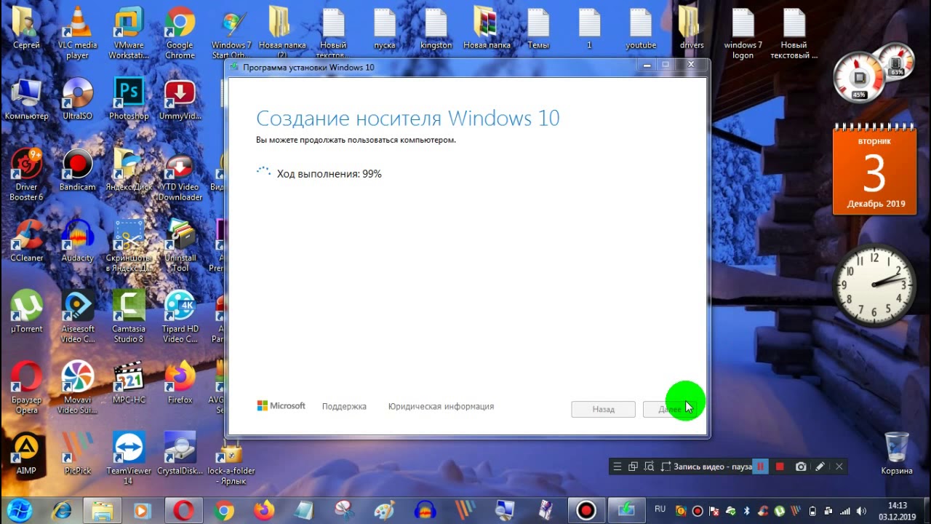Select the Темы file on desktop
The image size is (931, 524).
point(538,28)
